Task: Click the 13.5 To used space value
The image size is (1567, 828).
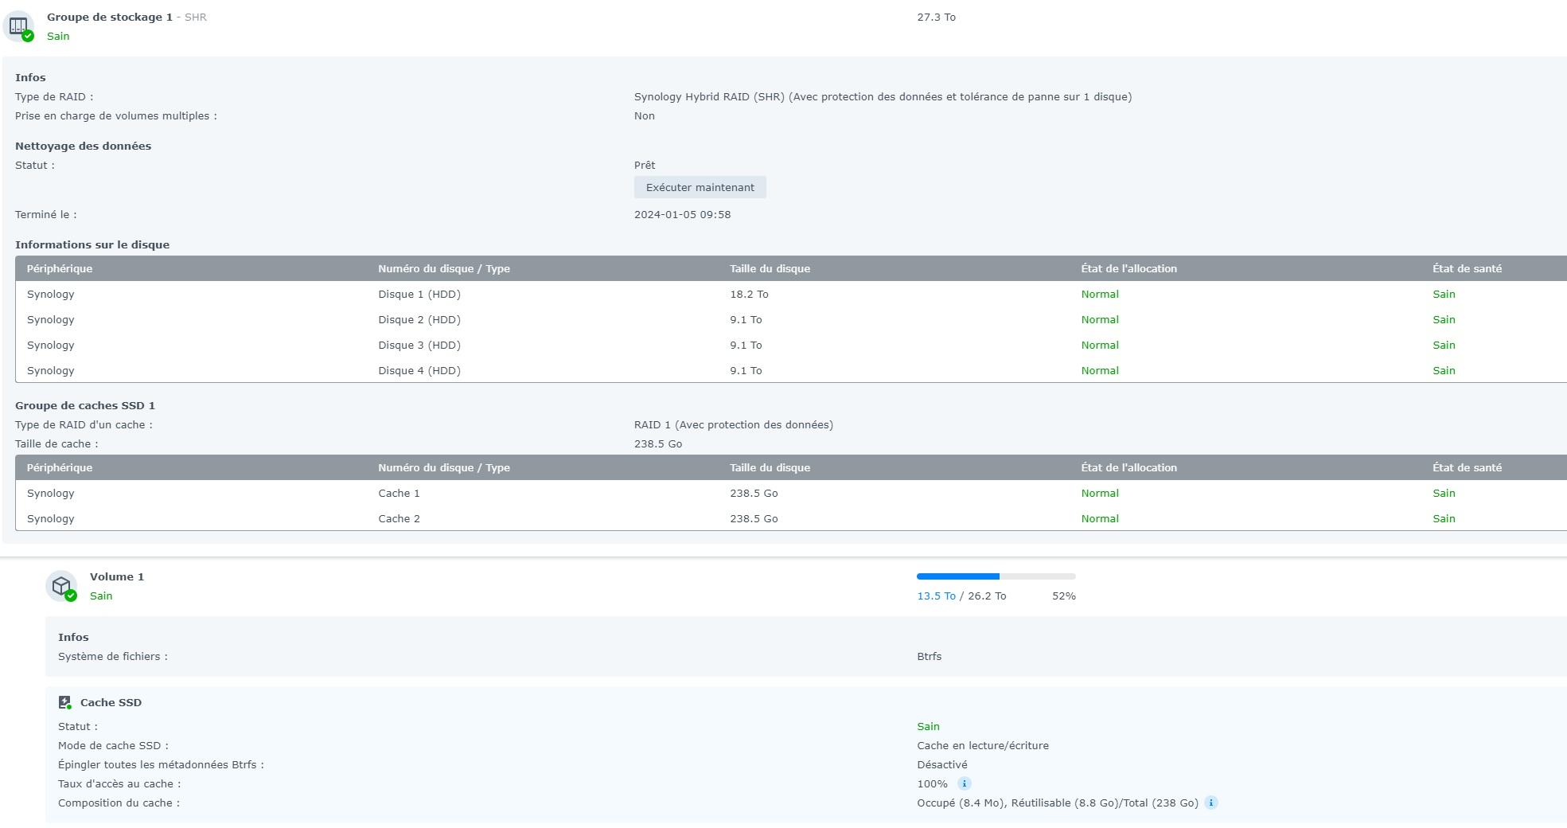Action: tap(936, 596)
